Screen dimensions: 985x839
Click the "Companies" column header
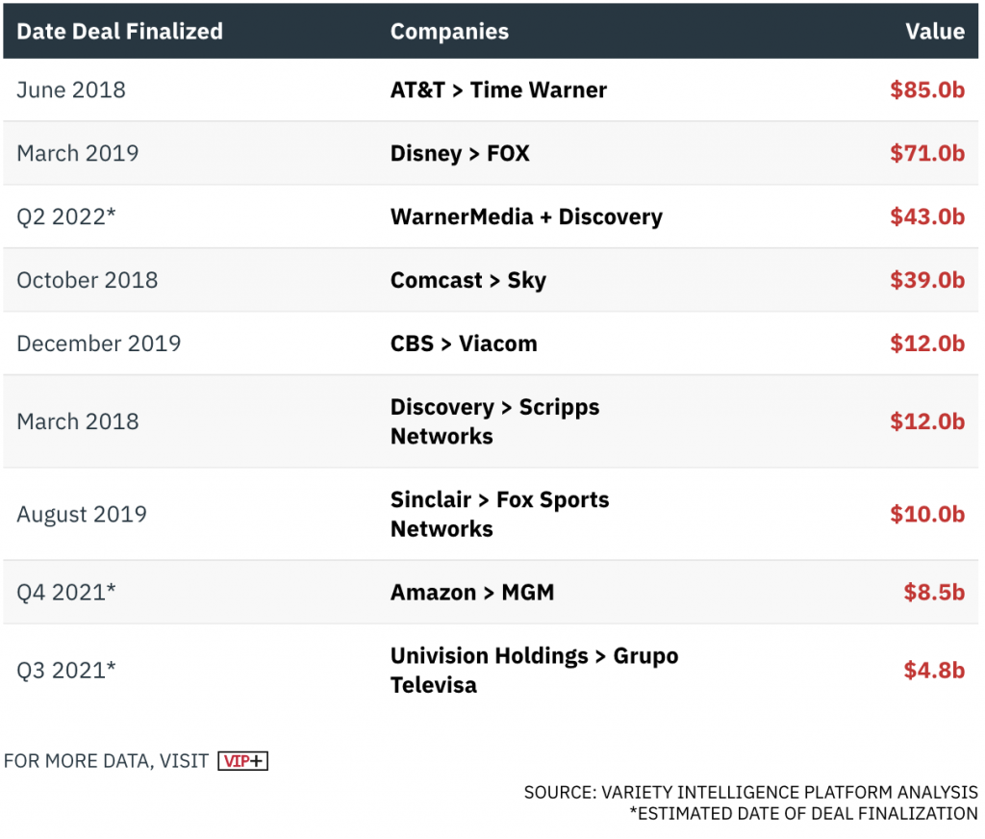[x=449, y=31]
